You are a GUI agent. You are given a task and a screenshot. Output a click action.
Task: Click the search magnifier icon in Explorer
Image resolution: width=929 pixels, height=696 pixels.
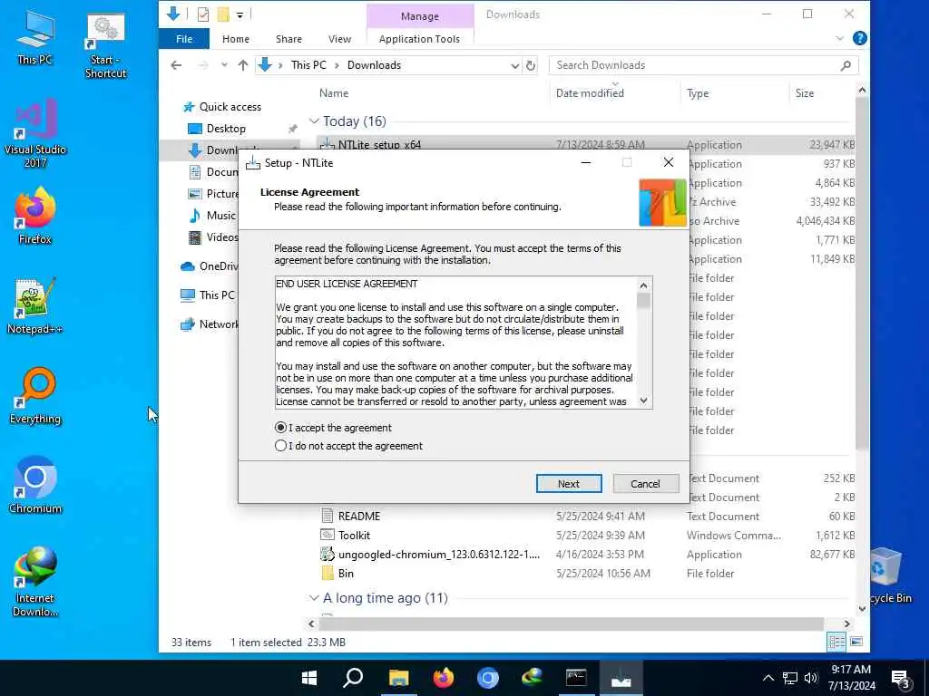coord(846,65)
